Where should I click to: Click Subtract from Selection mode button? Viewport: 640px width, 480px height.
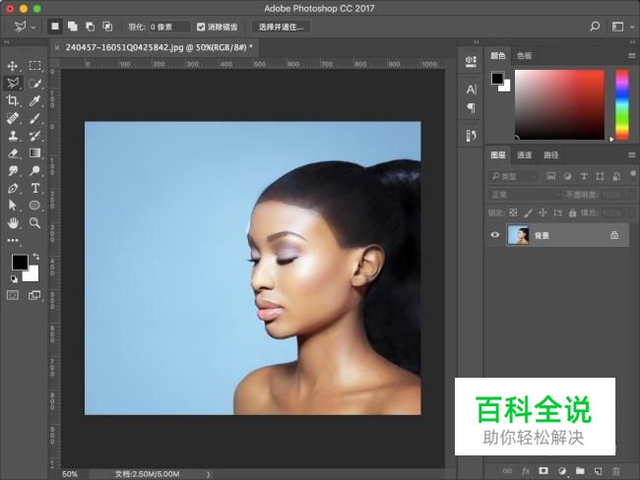coord(90,27)
